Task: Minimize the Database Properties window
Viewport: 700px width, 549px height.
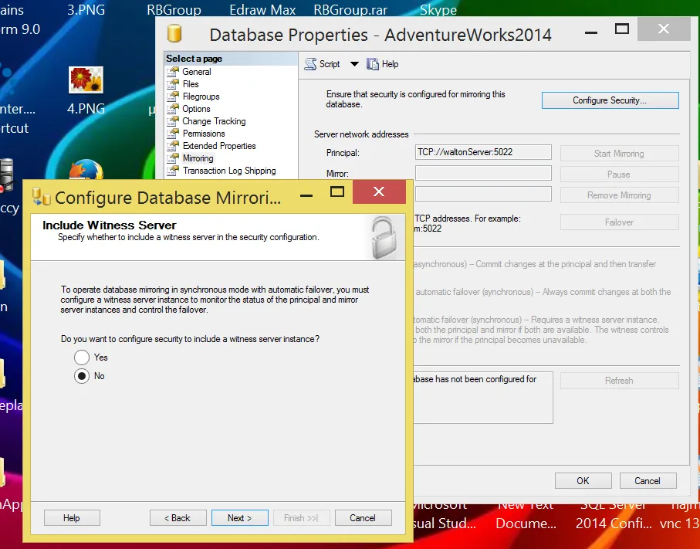Action: 591,32
